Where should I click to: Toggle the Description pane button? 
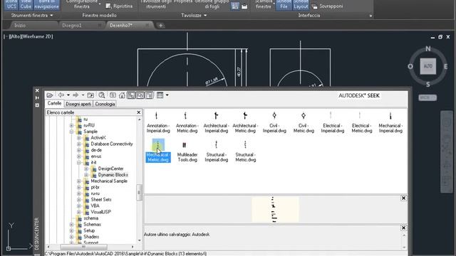[150, 95]
